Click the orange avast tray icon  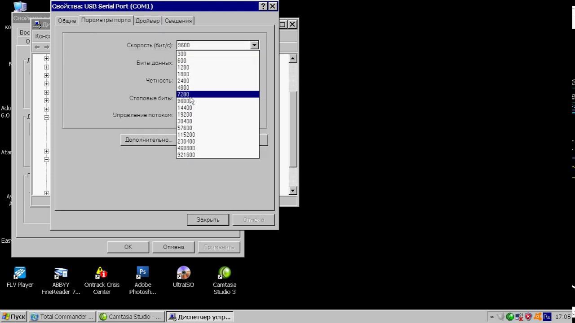537,317
